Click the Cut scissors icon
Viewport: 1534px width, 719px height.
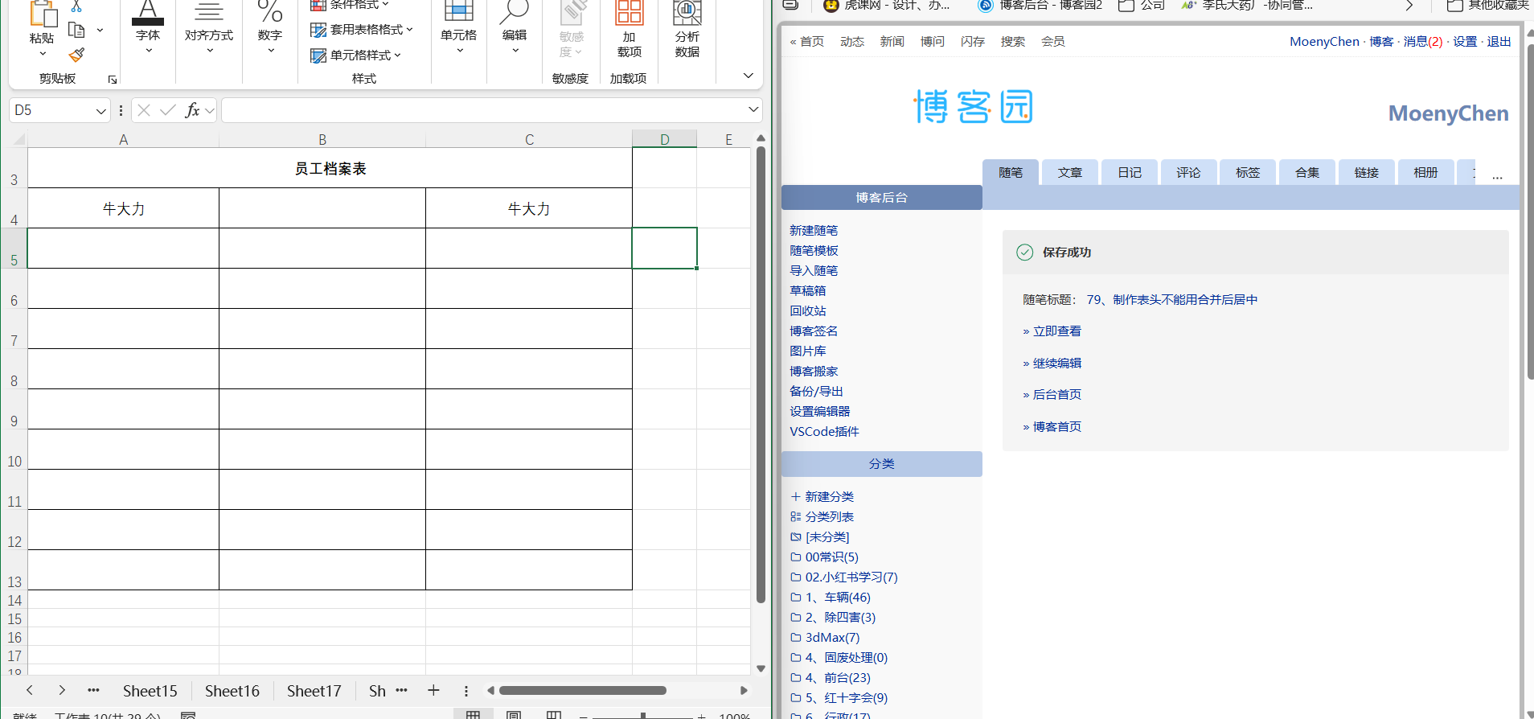[76, 6]
